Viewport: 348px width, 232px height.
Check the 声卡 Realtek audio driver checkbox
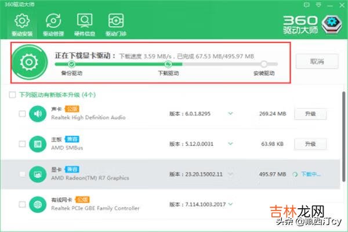[22, 114]
